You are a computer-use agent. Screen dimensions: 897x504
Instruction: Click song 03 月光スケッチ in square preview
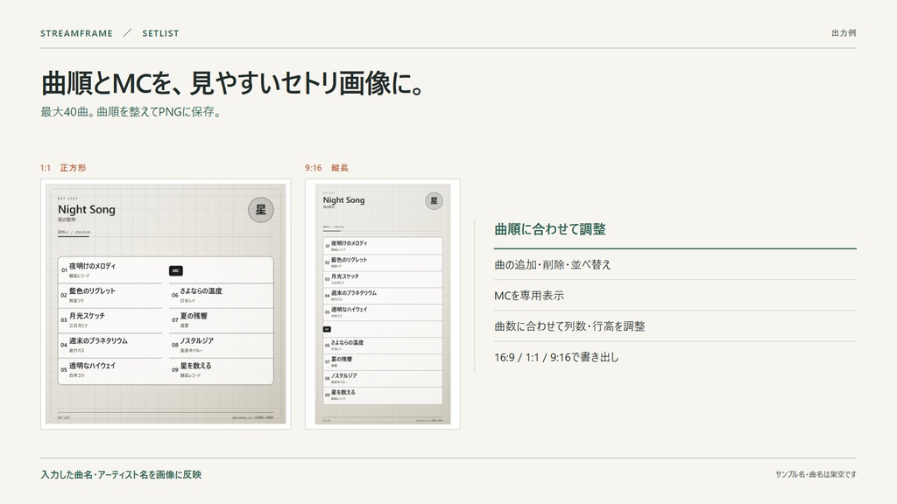110,320
